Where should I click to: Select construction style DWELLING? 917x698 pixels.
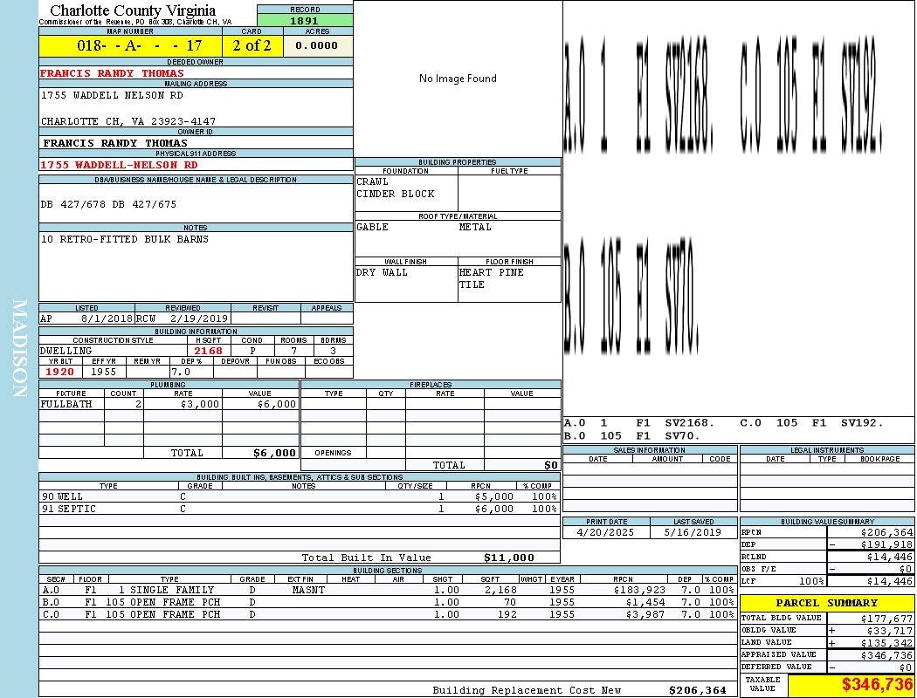click(x=66, y=351)
